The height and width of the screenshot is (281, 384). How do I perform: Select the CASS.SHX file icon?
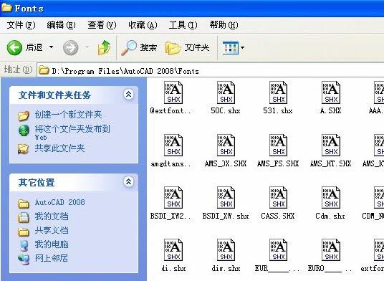pos(278,197)
